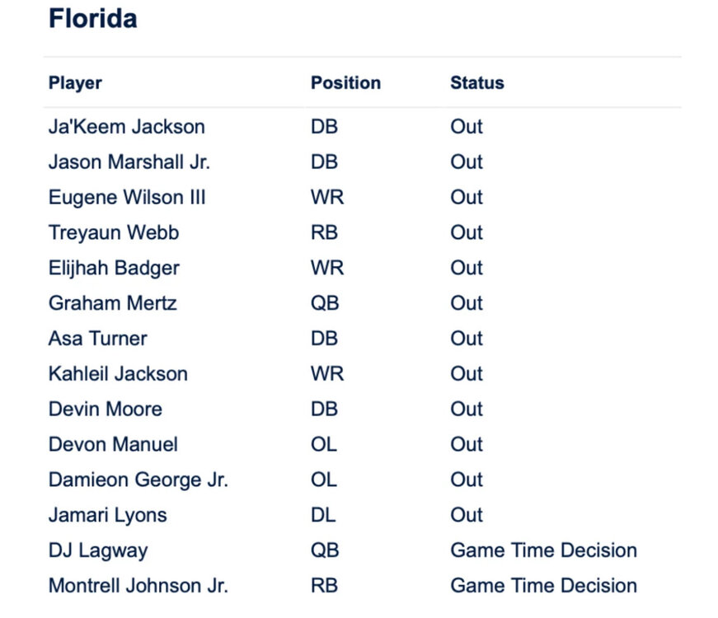This screenshot has width=718, height=618.
Task: Open Damieon George Jr. entry
Action: coord(138,480)
